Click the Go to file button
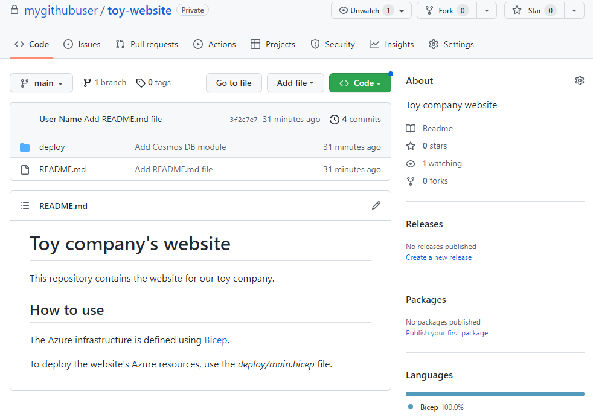593x420 pixels. point(234,83)
